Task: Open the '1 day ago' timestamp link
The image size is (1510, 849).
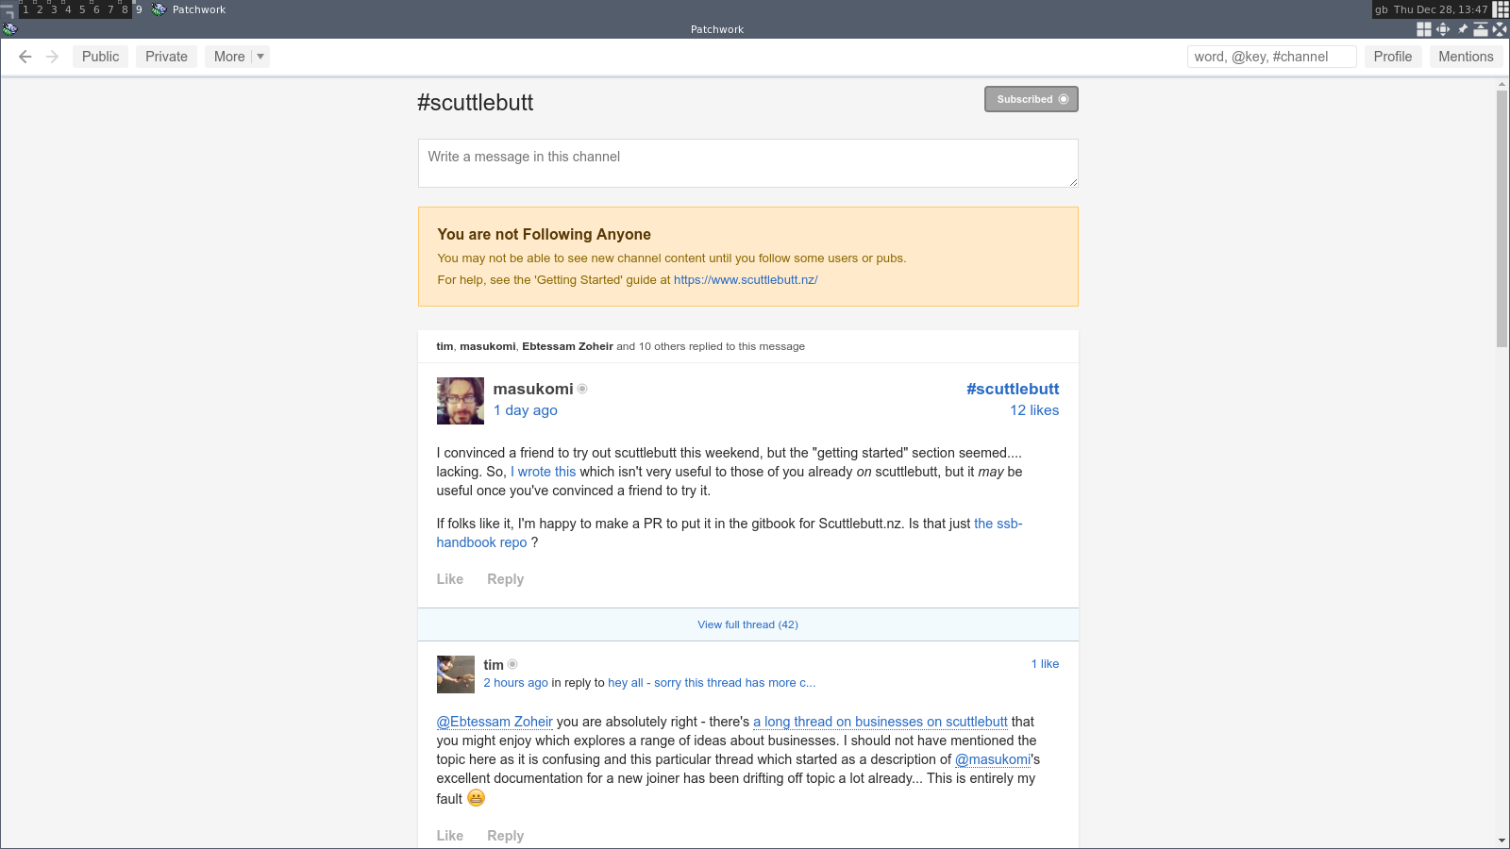Action: pos(525,410)
